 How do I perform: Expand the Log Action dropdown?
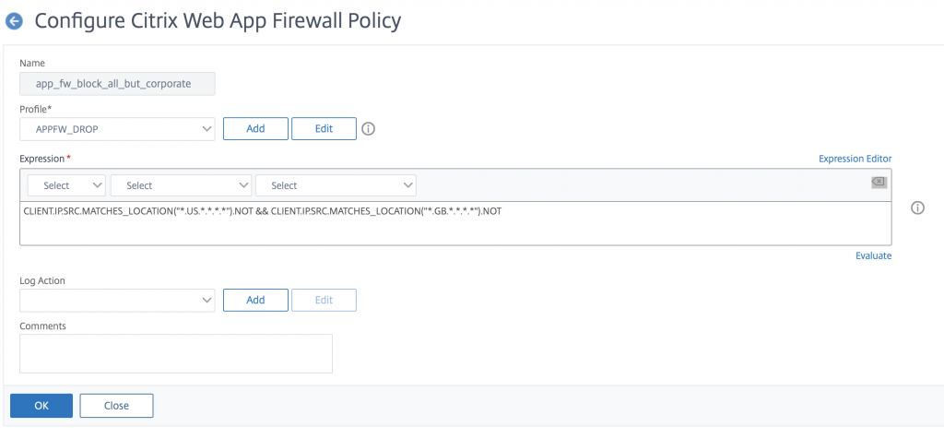[x=117, y=300]
